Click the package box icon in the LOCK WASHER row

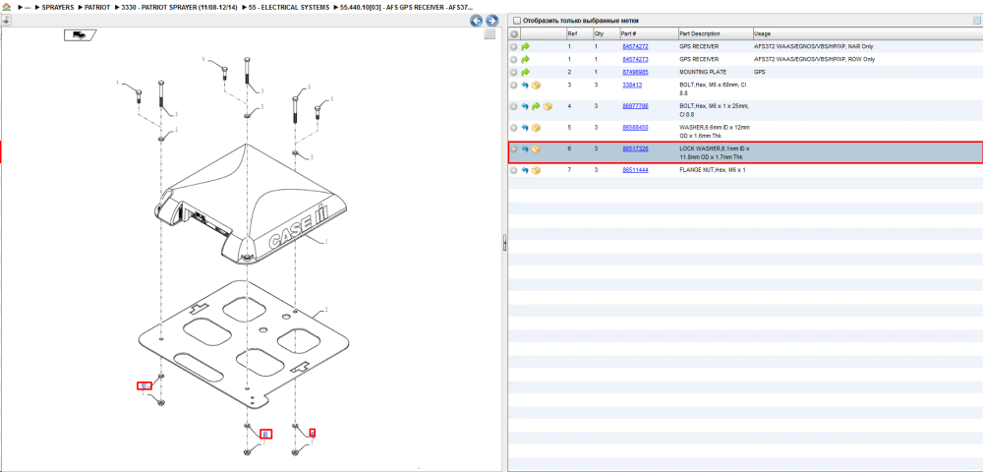point(536,149)
